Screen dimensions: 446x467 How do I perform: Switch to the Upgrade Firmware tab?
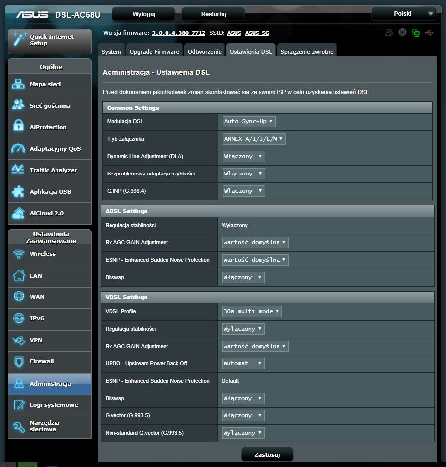[x=155, y=52]
